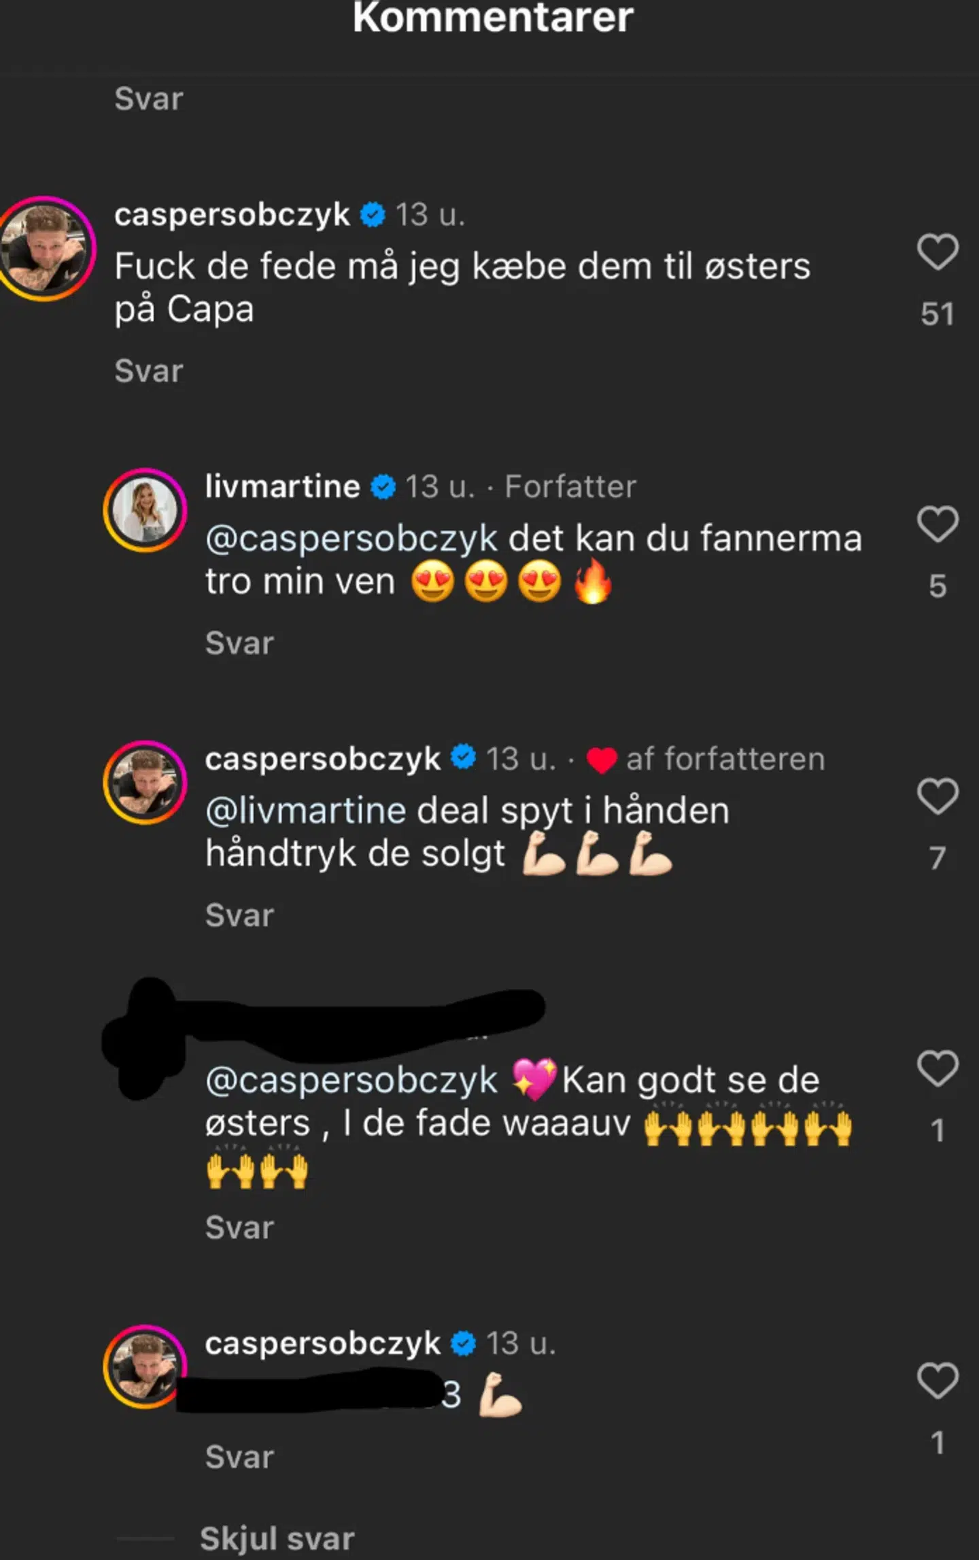Tap the avatar beside the 'deal spyt i hånden' reply
The width and height of the screenshot is (979, 1560).
145,782
